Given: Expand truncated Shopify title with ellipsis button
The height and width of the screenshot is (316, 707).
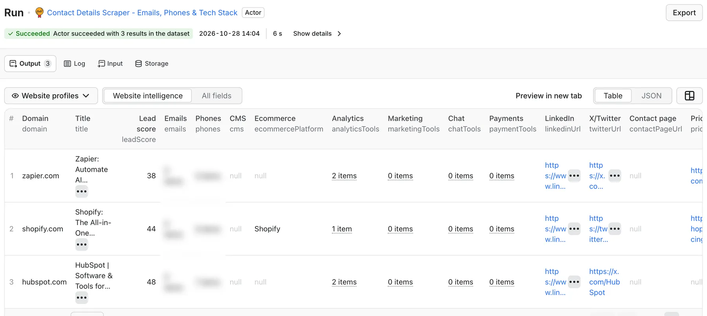Looking at the screenshot, I should pos(82,245).
